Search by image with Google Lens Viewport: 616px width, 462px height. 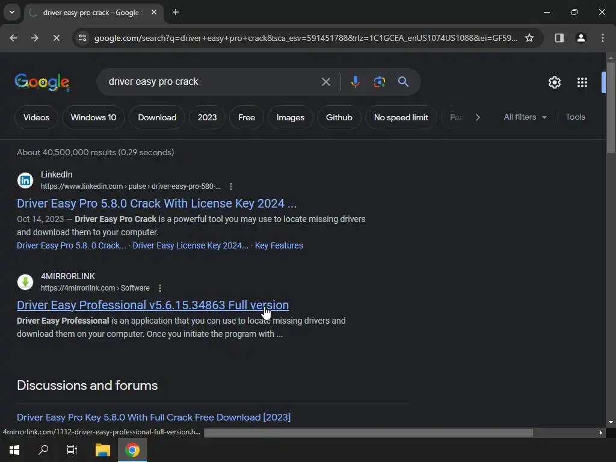(x=379, y=82)
